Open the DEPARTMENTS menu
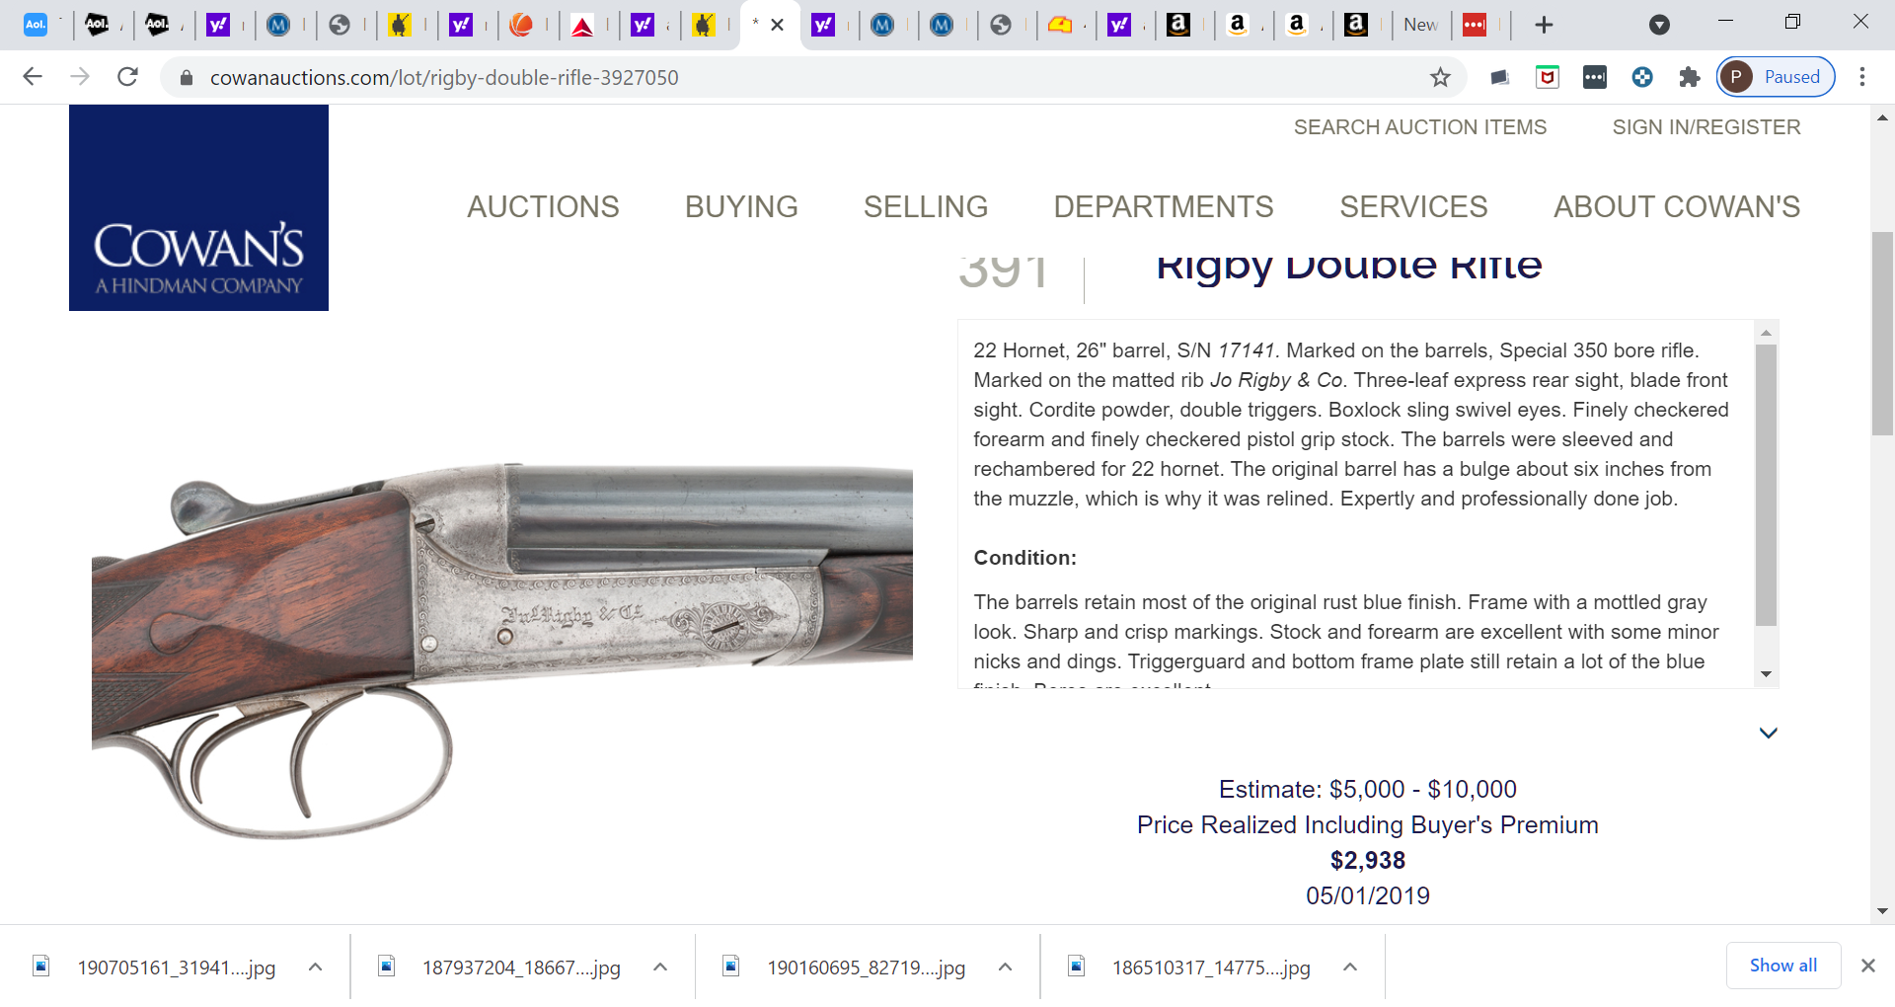1895x1007 pixels. point(1164,206)
